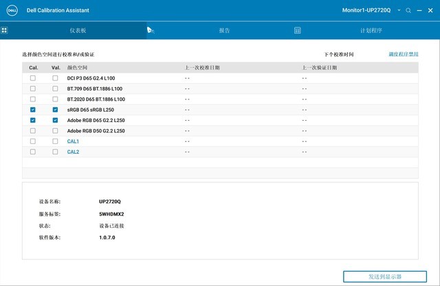Click the 上一次校准日期 column header
The height and width of the screenshot is (286, 440).
pyautogui.click(x=202, y=68)
